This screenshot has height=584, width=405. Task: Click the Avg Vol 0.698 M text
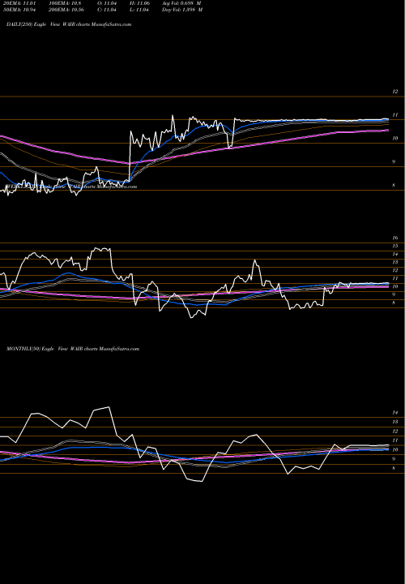coord(182,3)
